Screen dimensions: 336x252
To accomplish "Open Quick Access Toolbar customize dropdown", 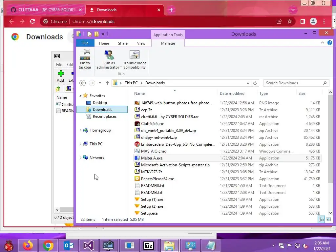I will click(x=103, y=34).
